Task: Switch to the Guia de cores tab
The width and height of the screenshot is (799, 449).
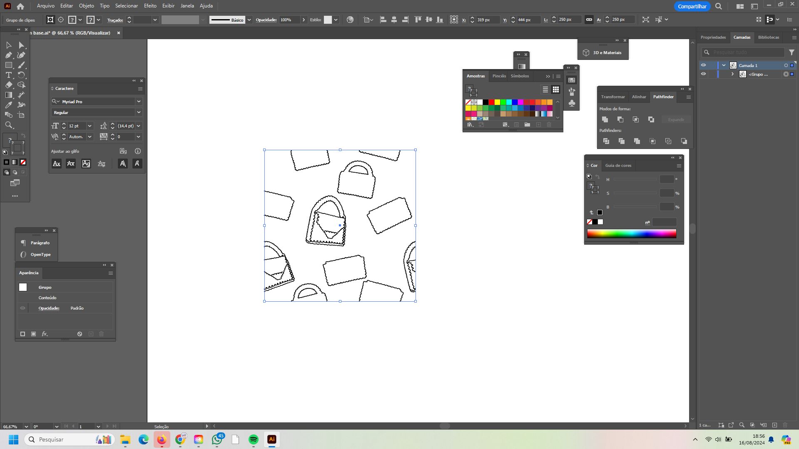Action: [x=618, y=166]
